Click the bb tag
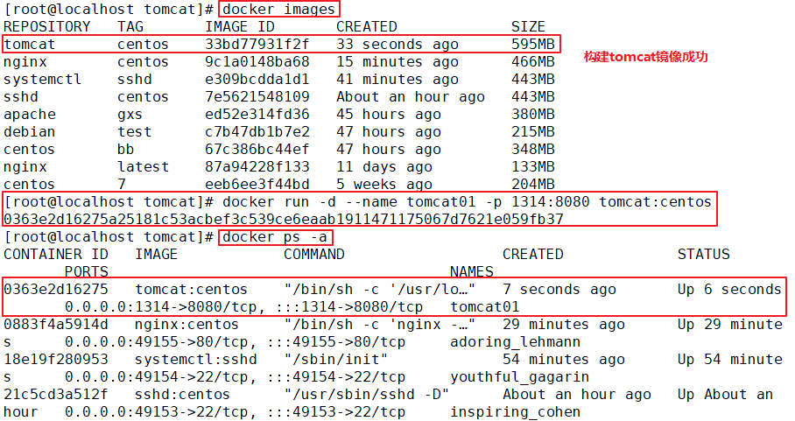The width and height of the screenshot is (795, 421). coord(126,150)
